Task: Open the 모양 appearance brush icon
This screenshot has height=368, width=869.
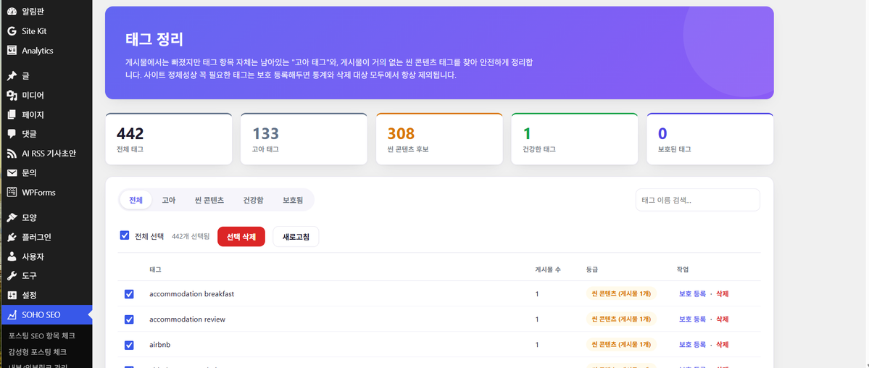Action: 12,218
